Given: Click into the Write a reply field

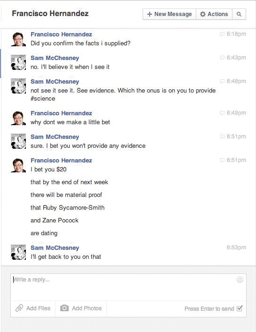Looking at the screenshot, I should click(128, 287).
